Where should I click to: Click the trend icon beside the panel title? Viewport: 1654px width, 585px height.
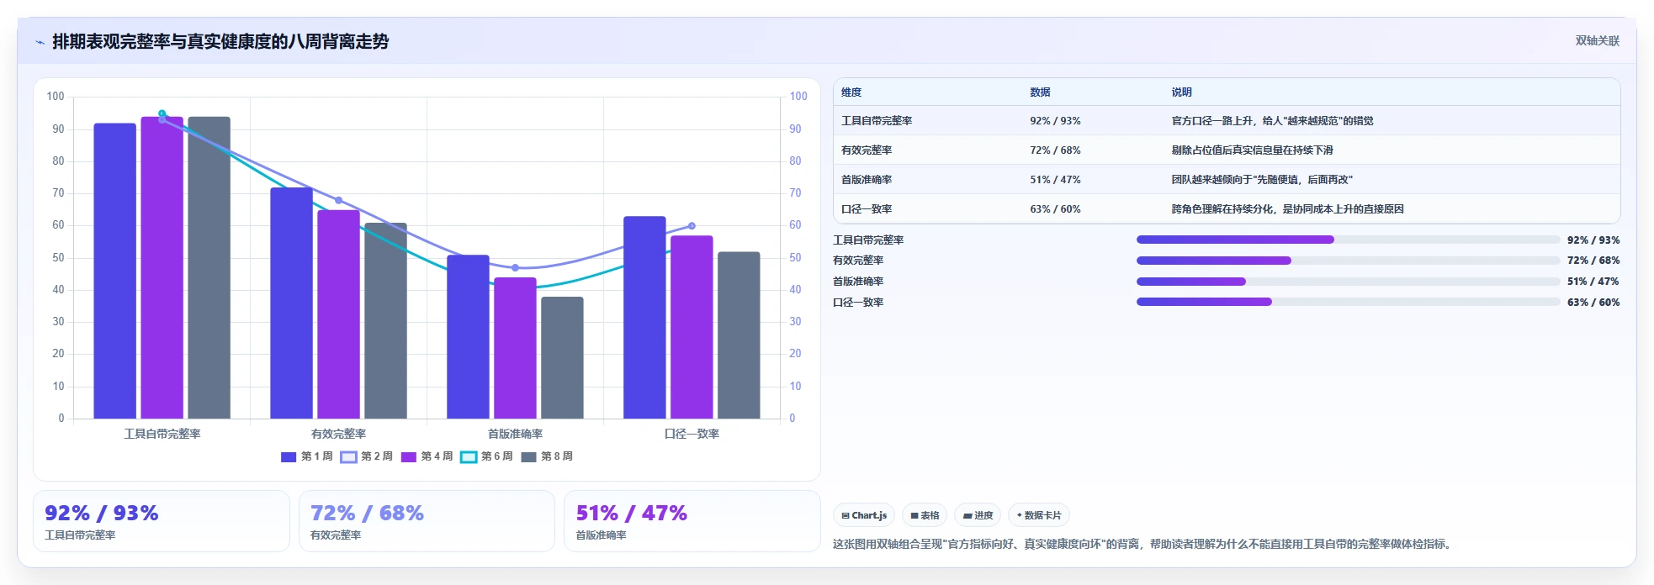pos(40,42)
